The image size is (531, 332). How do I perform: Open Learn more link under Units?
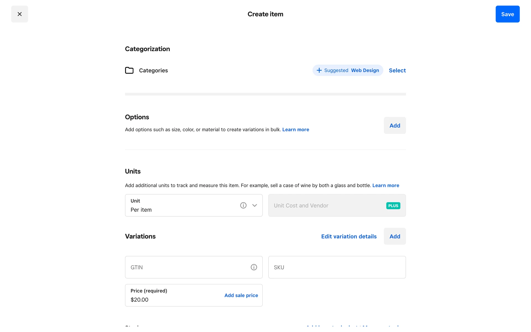pyautogui.click(x=386, y=185)
